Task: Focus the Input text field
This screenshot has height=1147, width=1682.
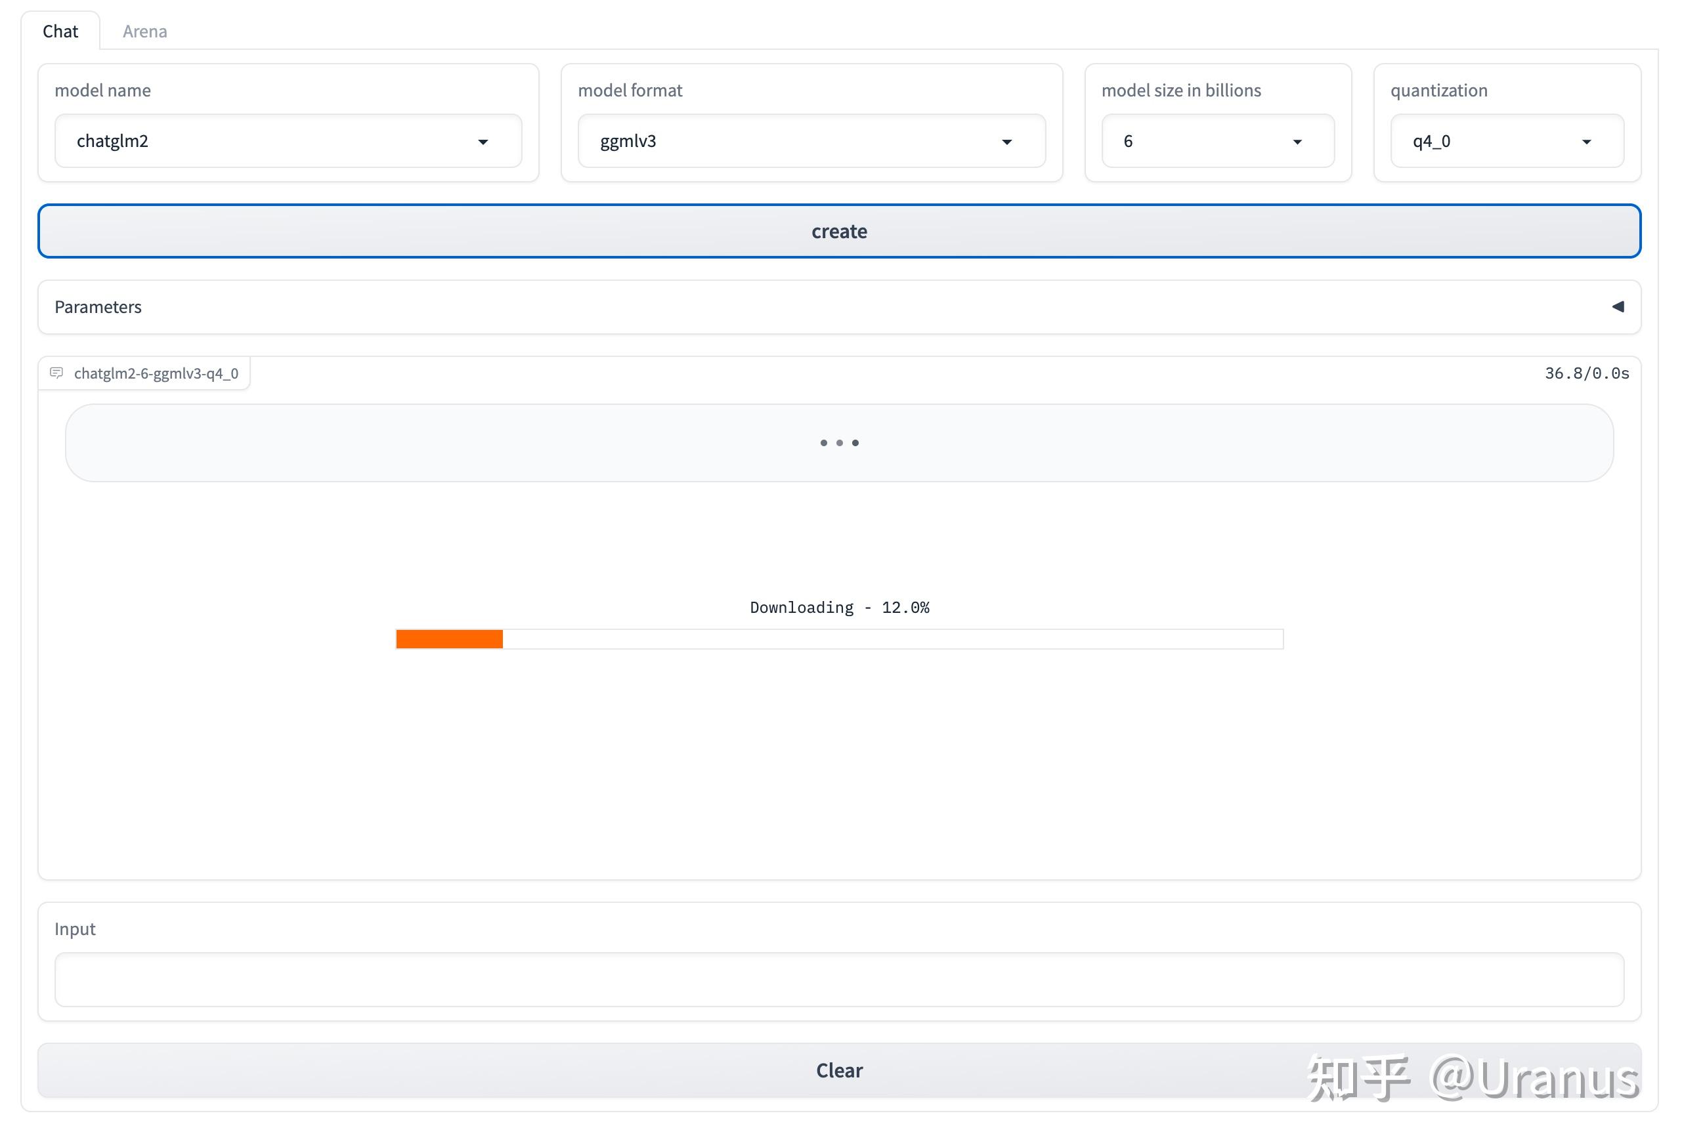Action: pyautogui.click(x=840, y=980)
